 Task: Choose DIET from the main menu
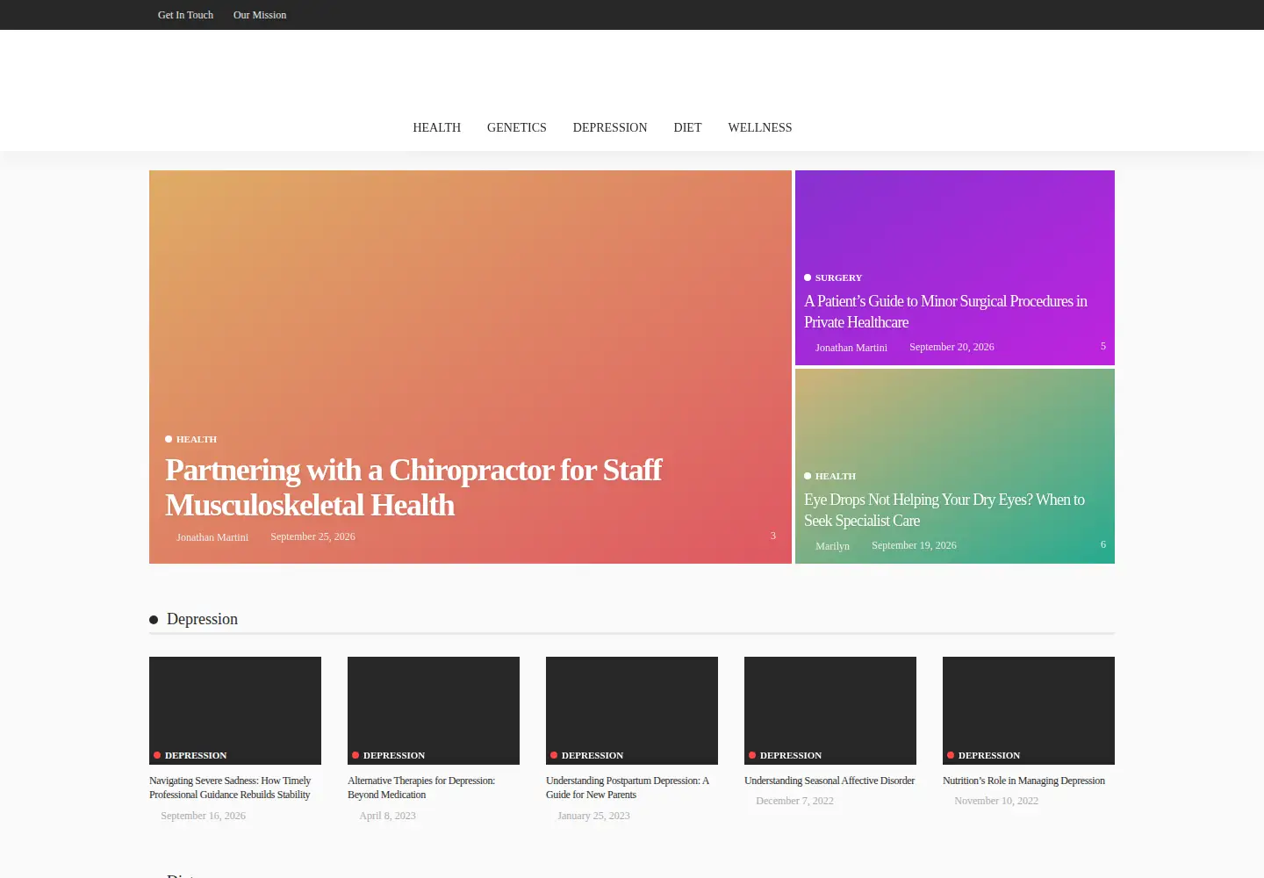tap(687, 128)
